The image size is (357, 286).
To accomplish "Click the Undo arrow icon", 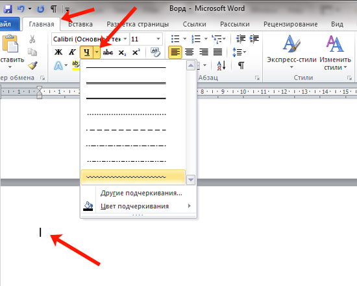I will (21, 9).
